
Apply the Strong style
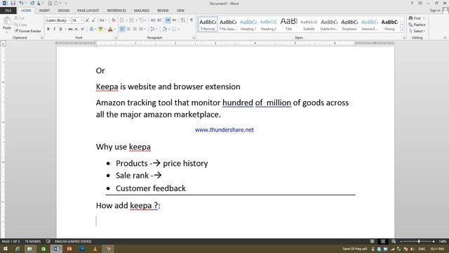(x=389, y=24)
